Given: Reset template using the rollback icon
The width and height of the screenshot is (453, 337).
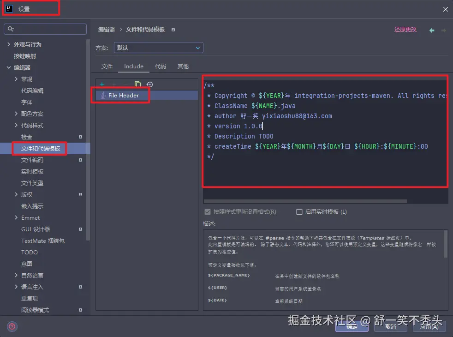Looking at the screenshot, I should (149, 84).
